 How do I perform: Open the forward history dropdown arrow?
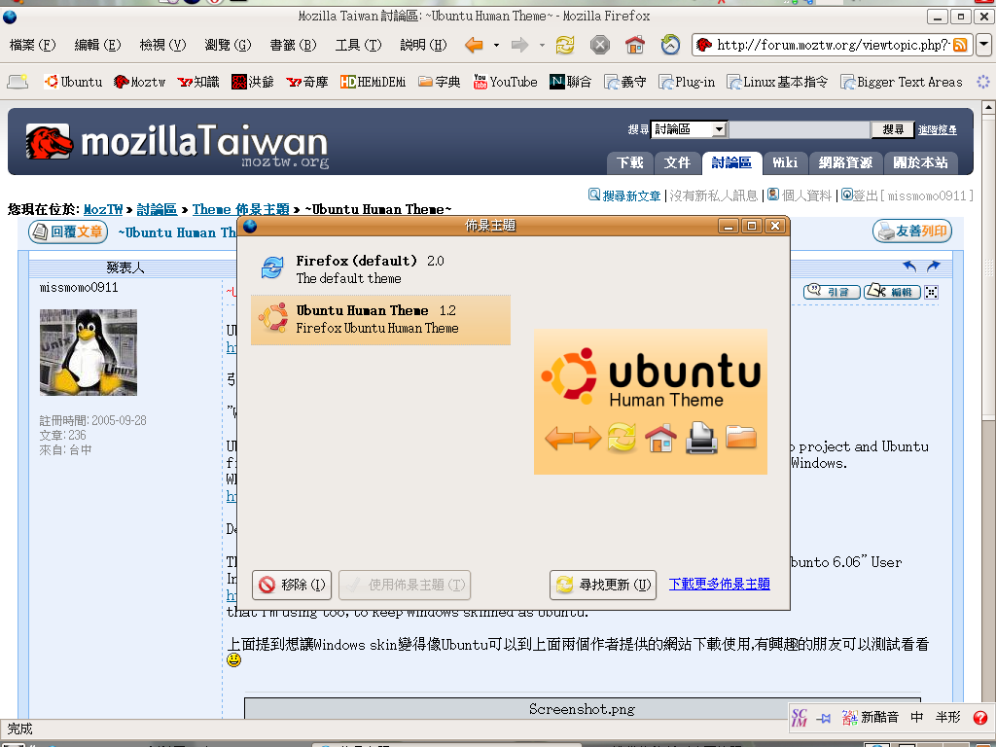click(x=542, y=45)
